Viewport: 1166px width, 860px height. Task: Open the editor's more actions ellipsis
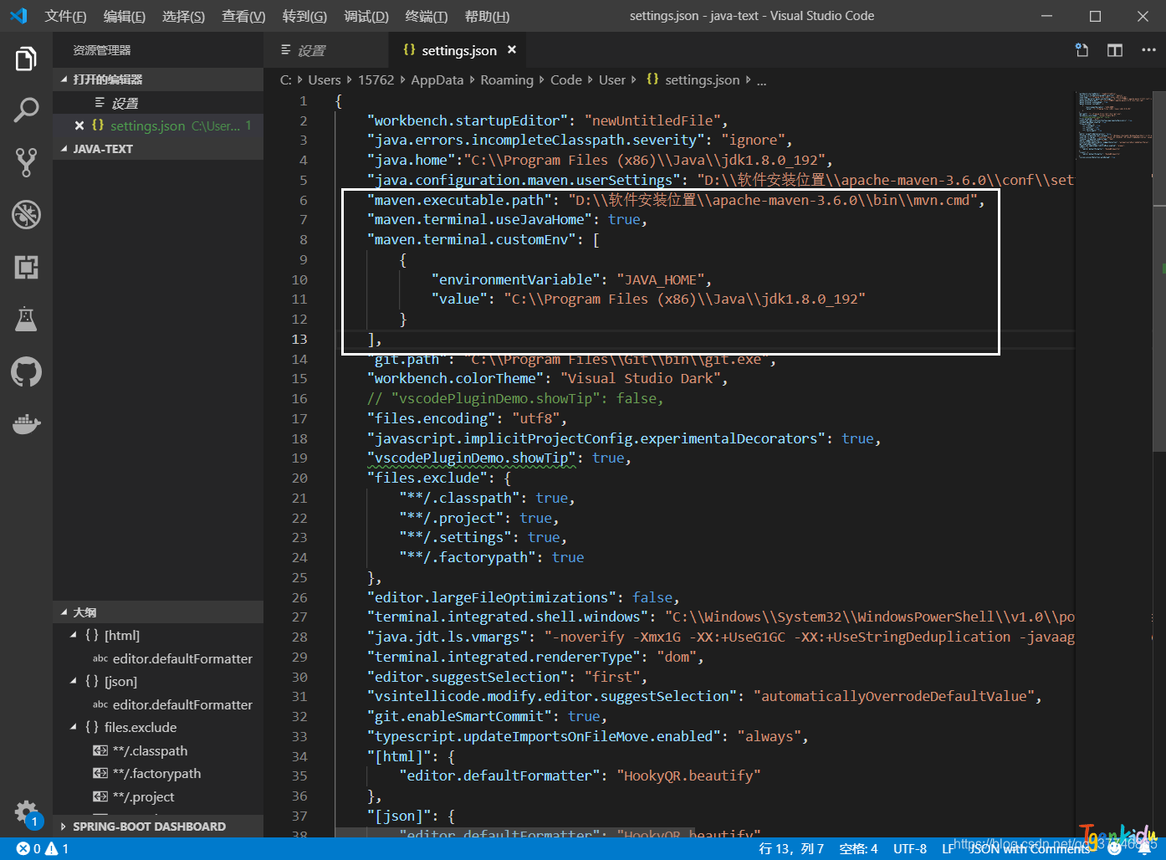[1148, 50]
